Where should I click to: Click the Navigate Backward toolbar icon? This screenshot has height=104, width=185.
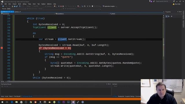[x=3, y=6]
